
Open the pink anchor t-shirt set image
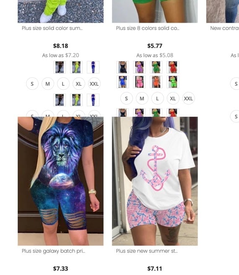[x=155, y=181]
